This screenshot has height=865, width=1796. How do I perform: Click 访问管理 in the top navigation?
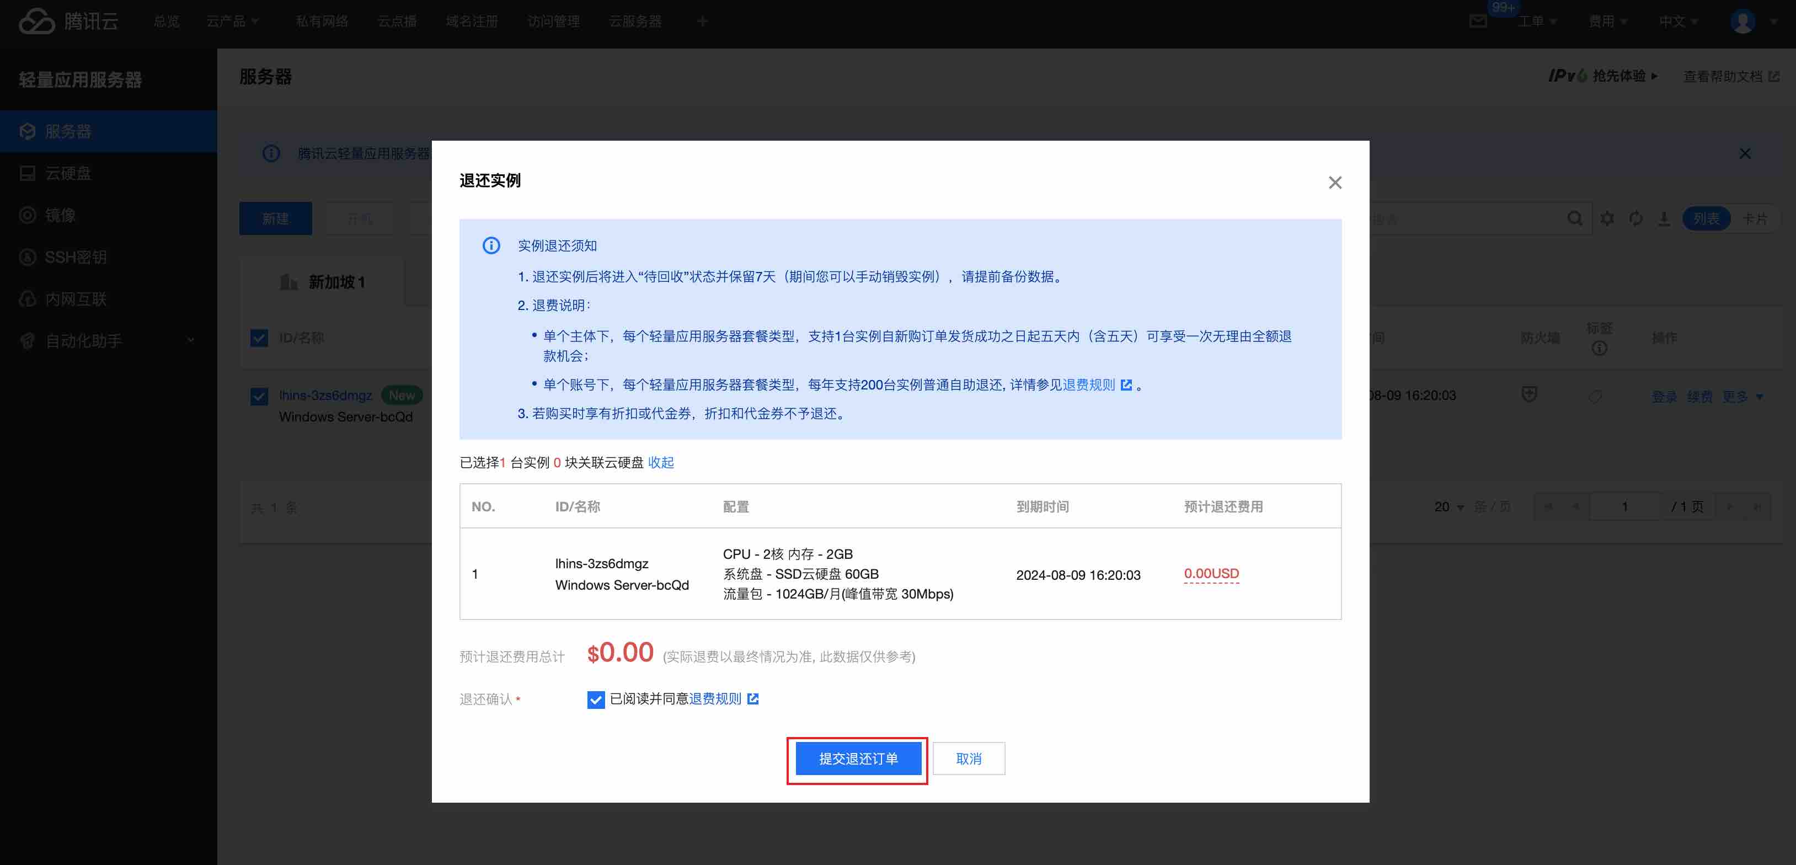[553, 22]
